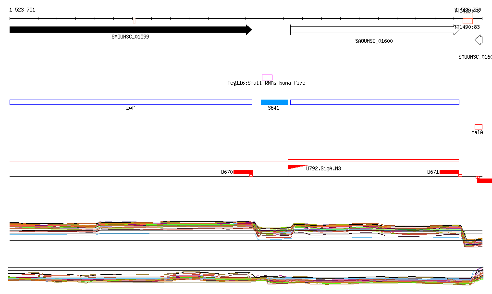492x294 pixels.
Task: Select the magenta Teg116 small RNA box
Action: (267, 77)
